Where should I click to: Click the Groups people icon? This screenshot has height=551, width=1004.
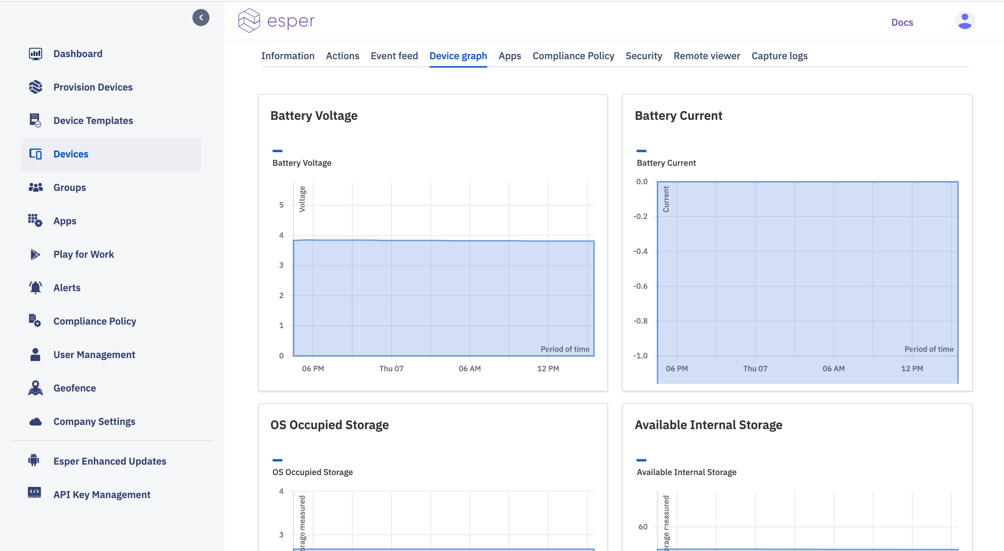pyautogui.click(x=36, y=188)
